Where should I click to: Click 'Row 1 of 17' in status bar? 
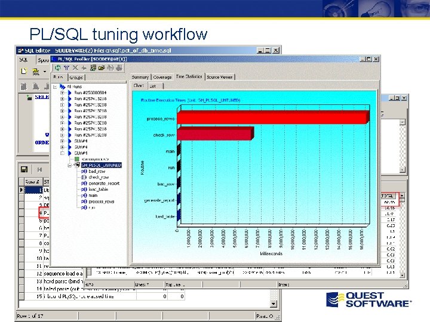30,316
